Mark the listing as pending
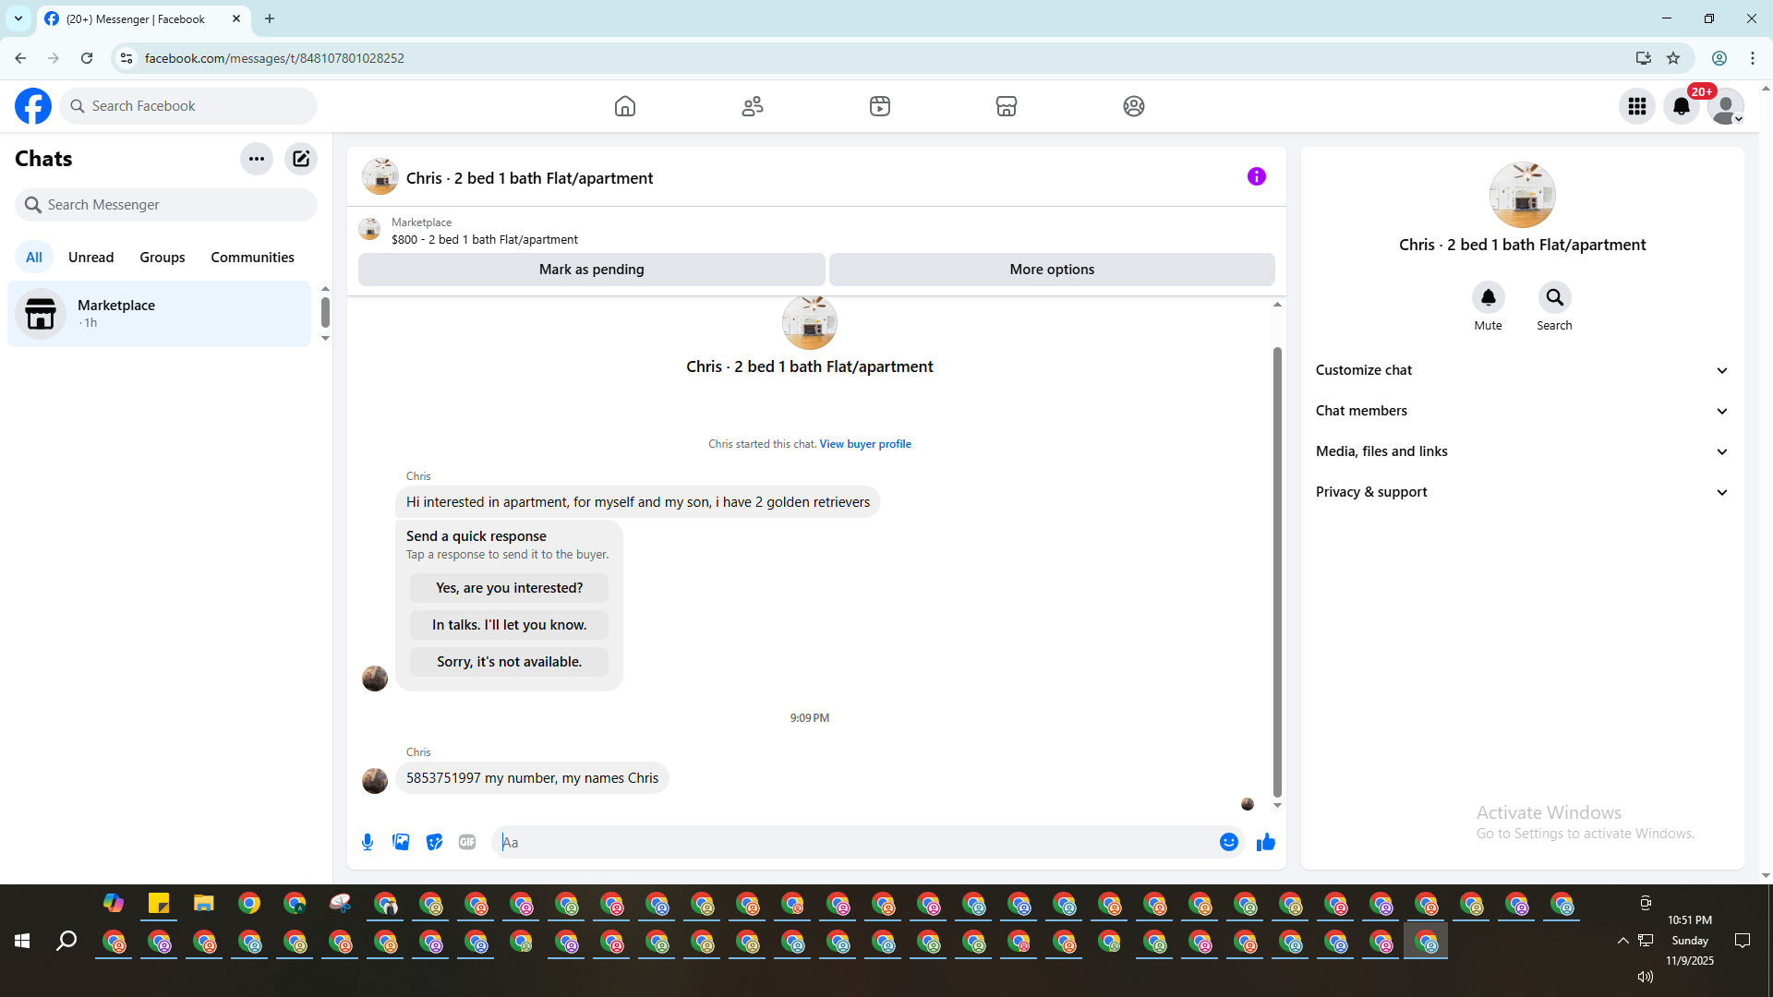This screenshot has height=997, width=1773. tap(591, 270)
